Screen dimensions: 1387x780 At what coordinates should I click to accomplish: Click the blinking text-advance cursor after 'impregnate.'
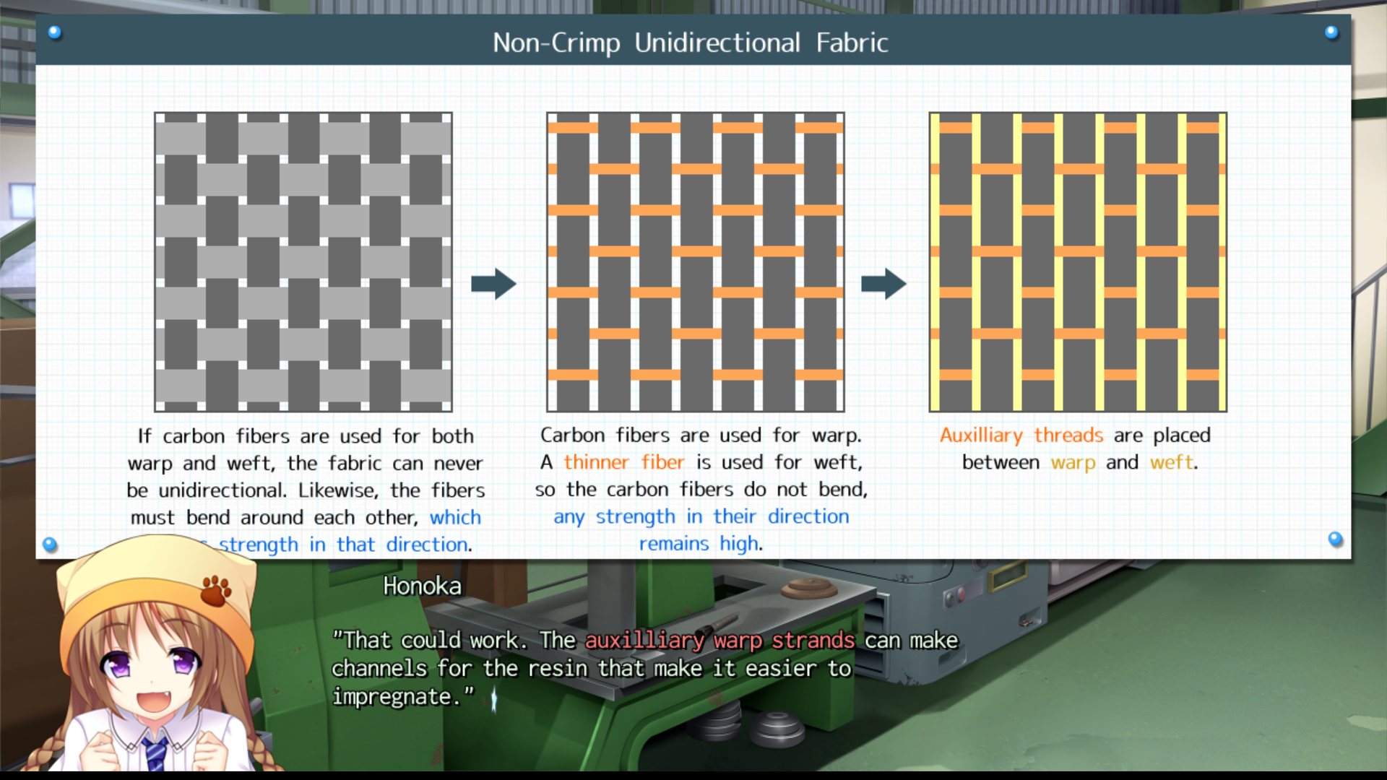pyautogui.click(x=494, y=699)
